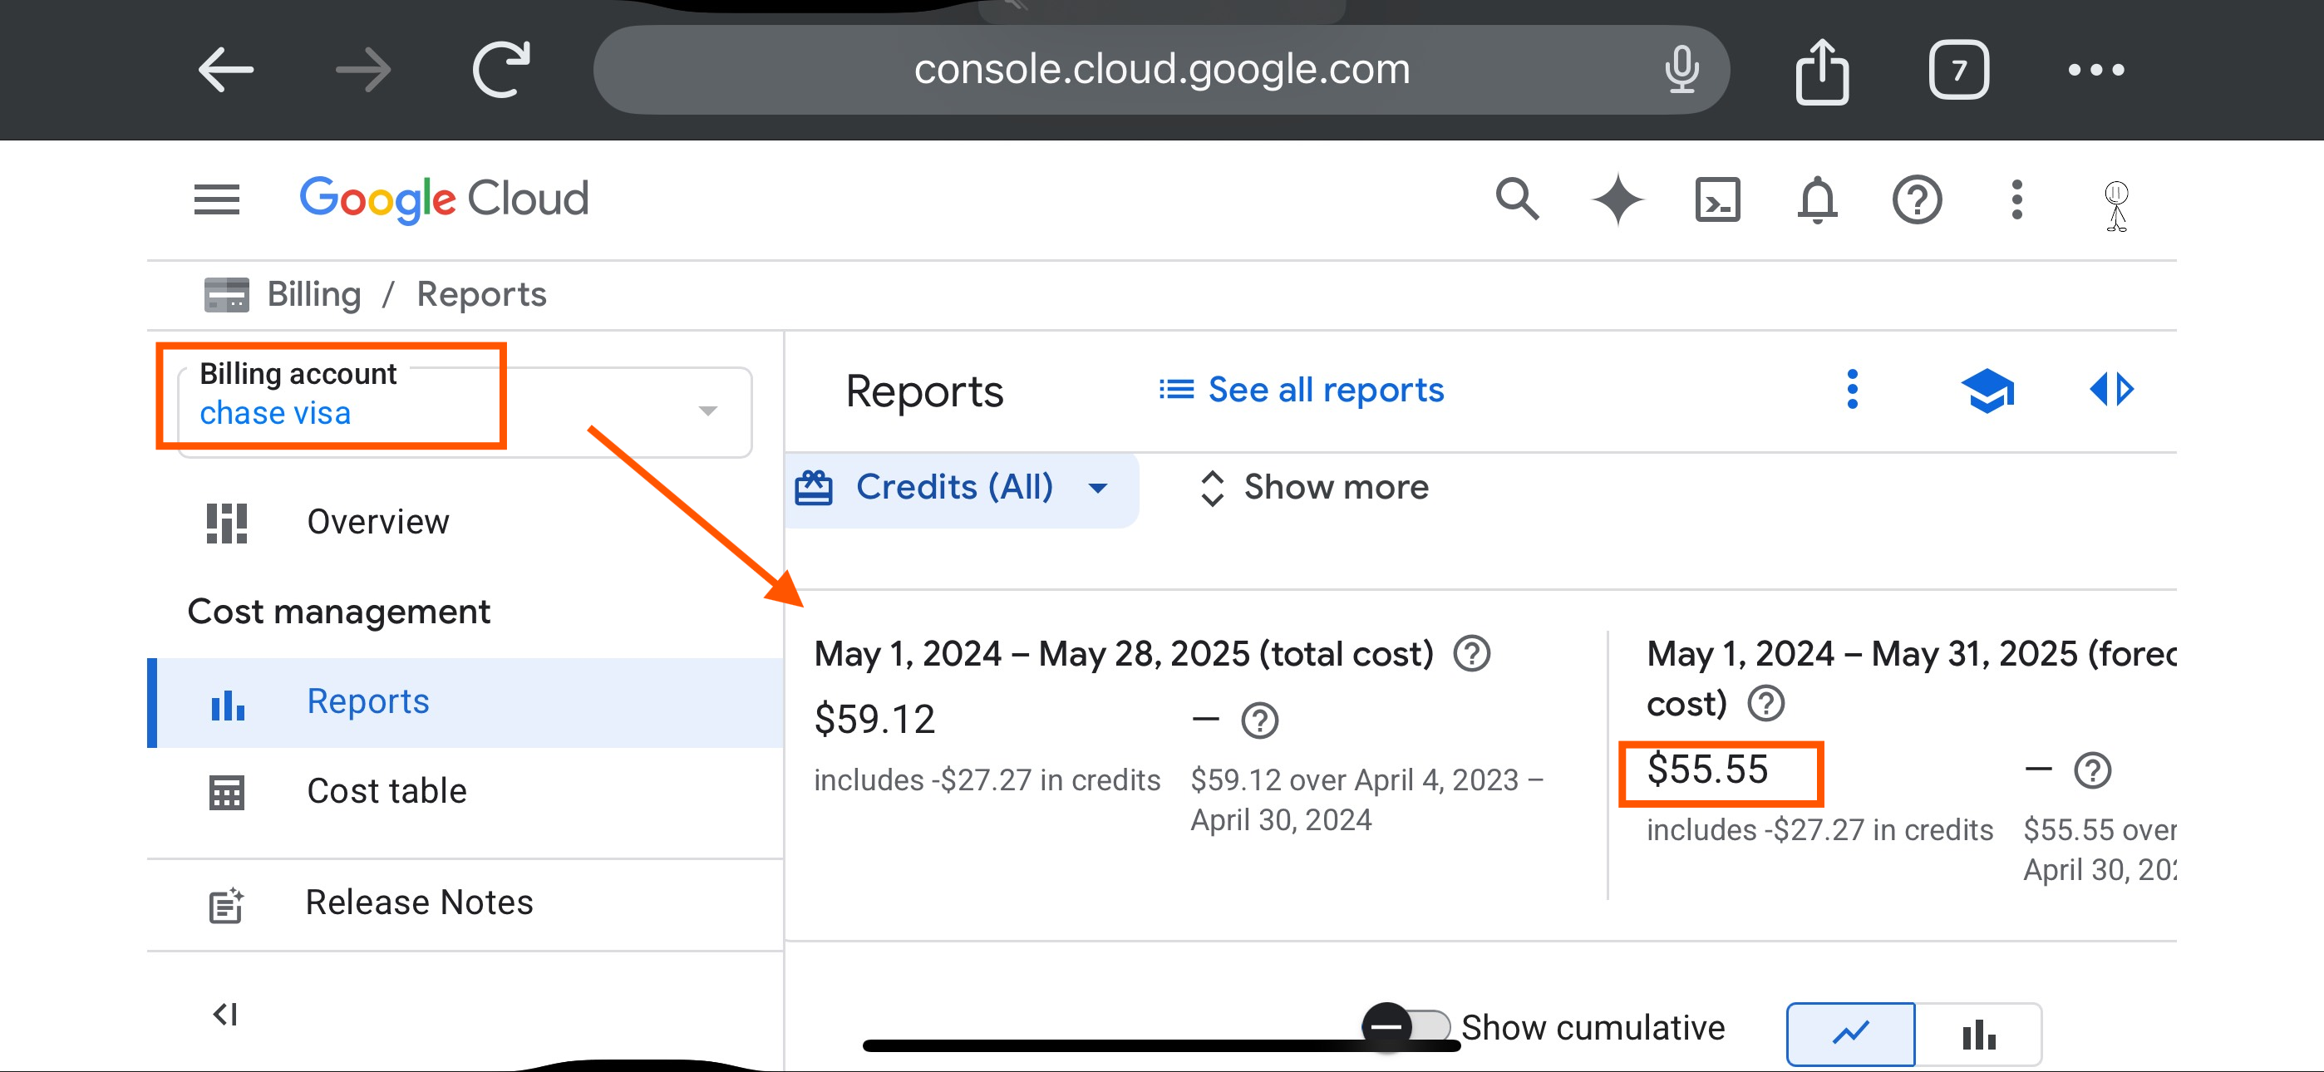Open the Gemini sparkle assistant icon
The width and height of the screenshot is (2324, 1072).
pos(1617,199)
